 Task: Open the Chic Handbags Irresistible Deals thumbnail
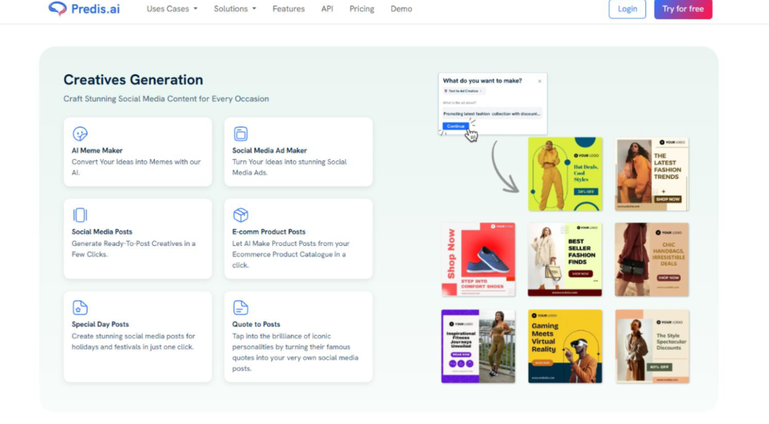(x=652, y=259)
